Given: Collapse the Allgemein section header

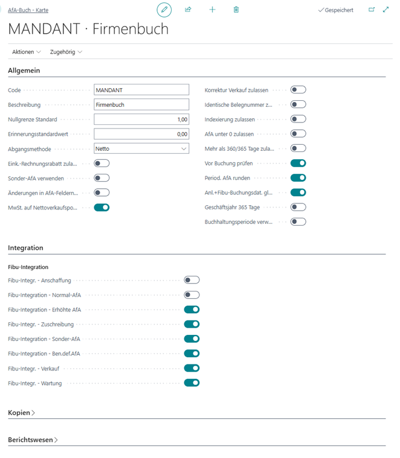Looking at the screenshot, I should pyautogui.click(x=24, y=71).
